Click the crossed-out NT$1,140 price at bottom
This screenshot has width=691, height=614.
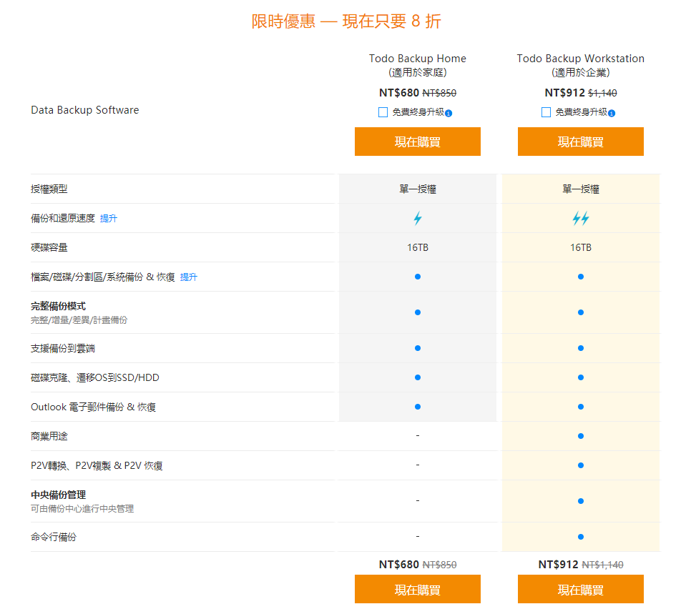pos(602,565)
